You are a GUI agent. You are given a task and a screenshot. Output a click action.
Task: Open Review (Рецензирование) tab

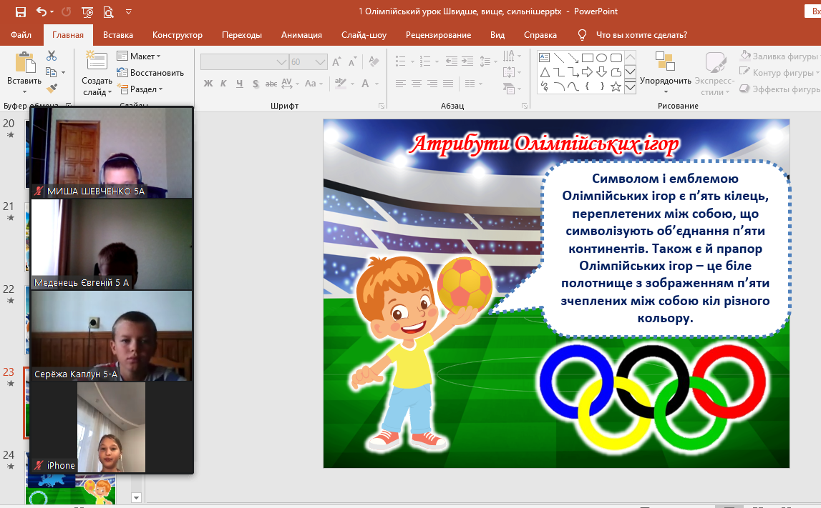pos(438,35)
